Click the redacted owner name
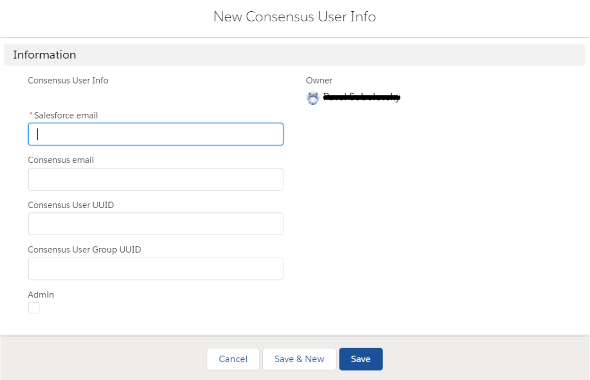Screen dimensions: 590x380 pos(362,97)
